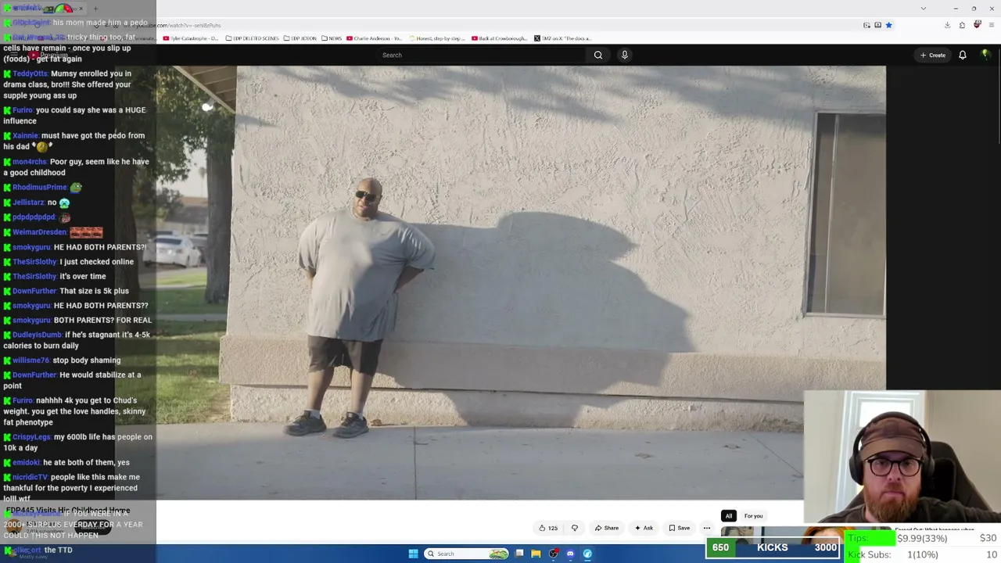
Task: Click the Create button
Action: coord(933,55)
